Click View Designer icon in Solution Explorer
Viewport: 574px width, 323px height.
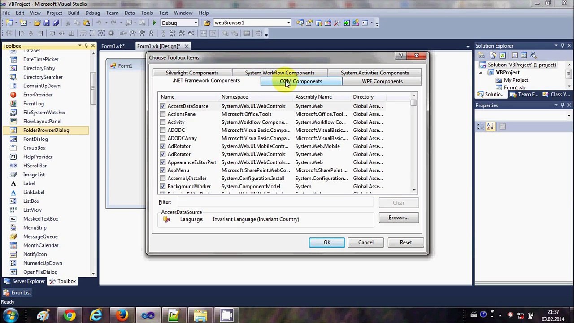point(524,56)
